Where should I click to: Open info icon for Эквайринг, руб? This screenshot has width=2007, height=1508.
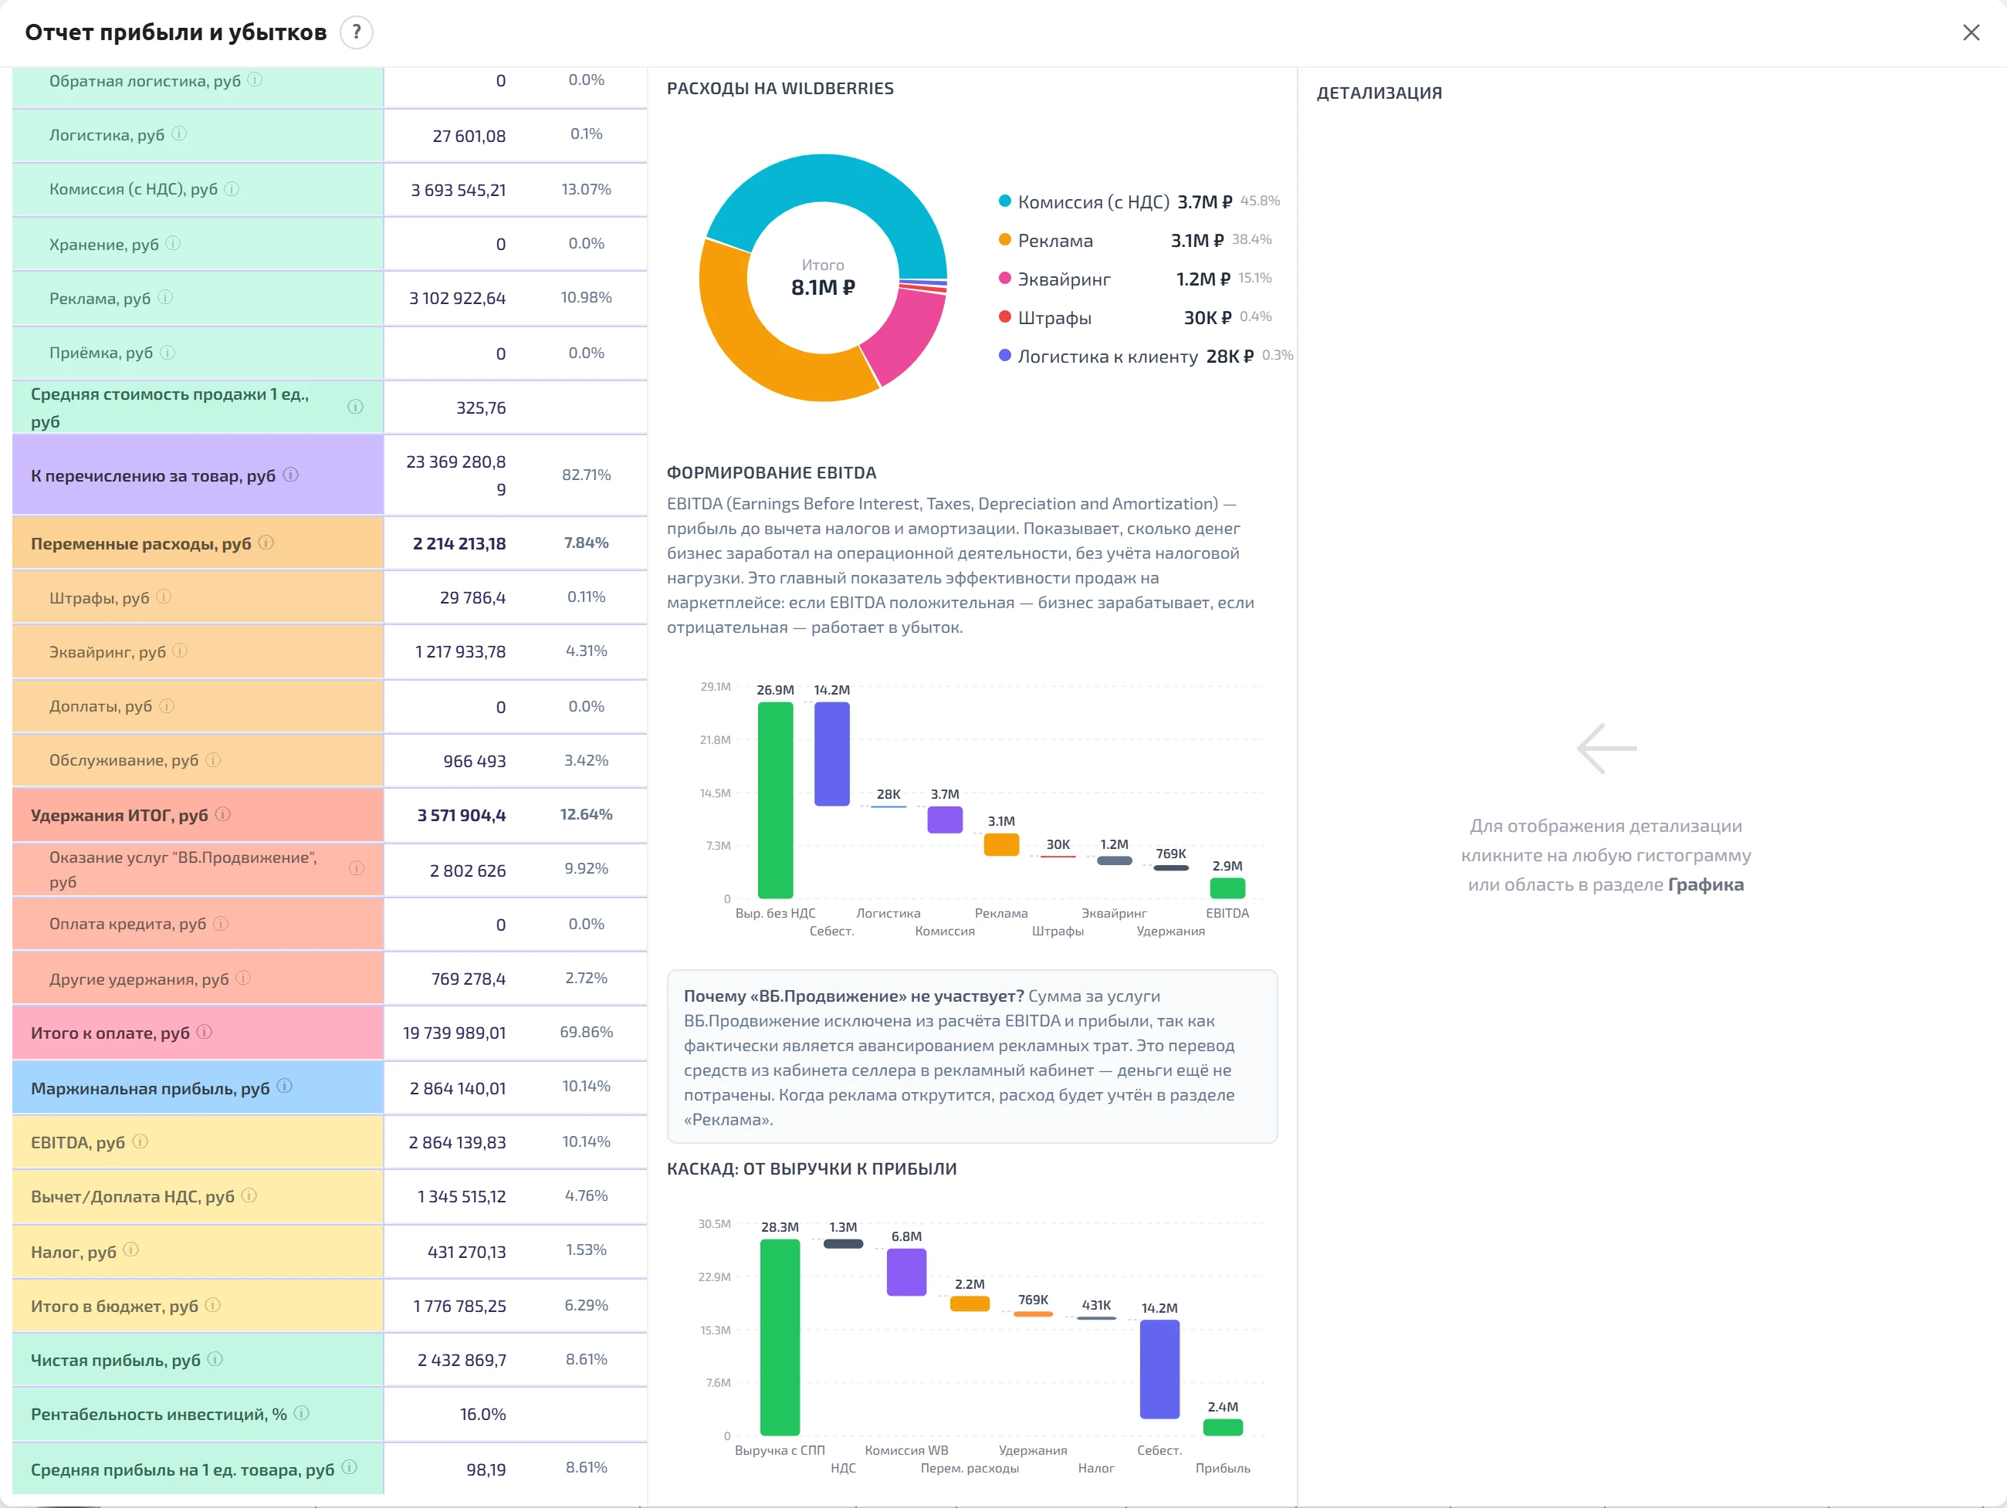click(x=181, y=651)
